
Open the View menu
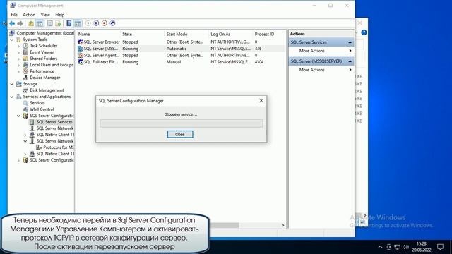[45, 15]
